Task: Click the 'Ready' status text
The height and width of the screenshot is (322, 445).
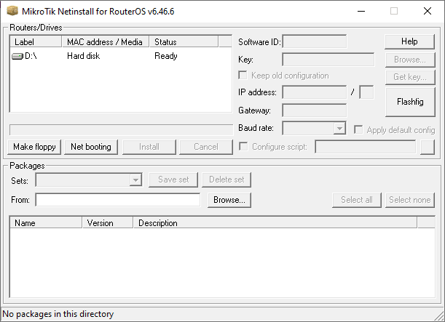Action: coord(166,56)
